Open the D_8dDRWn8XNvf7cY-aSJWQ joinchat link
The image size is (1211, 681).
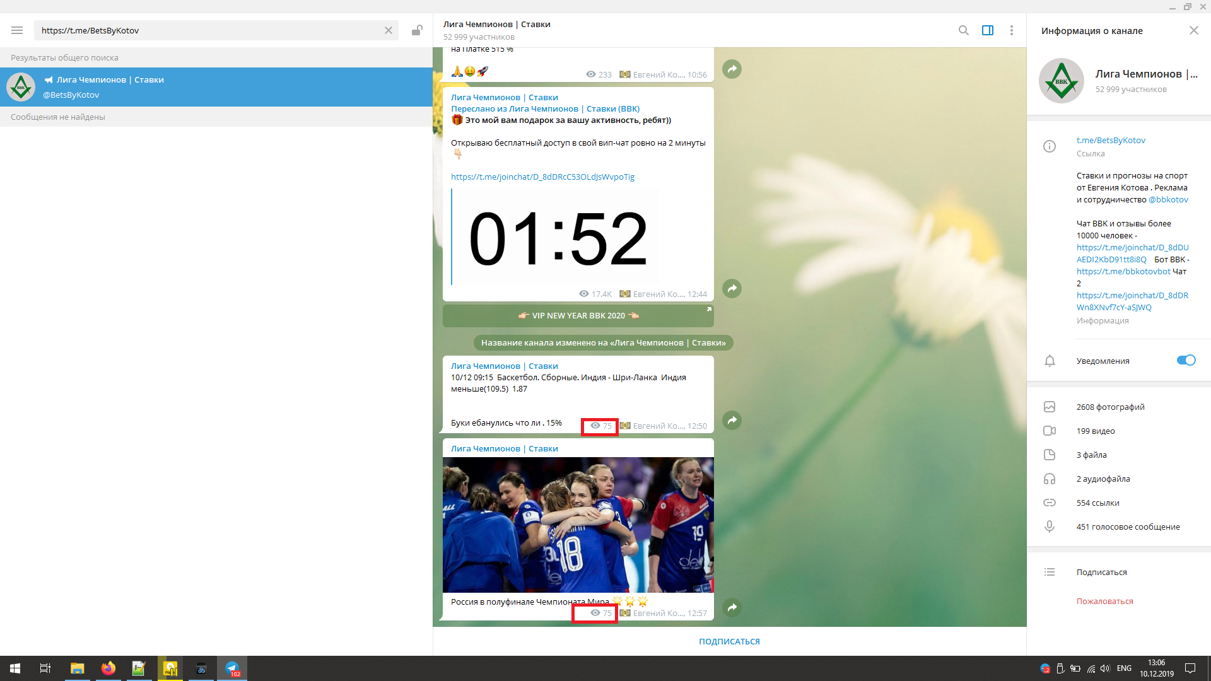1132,301
